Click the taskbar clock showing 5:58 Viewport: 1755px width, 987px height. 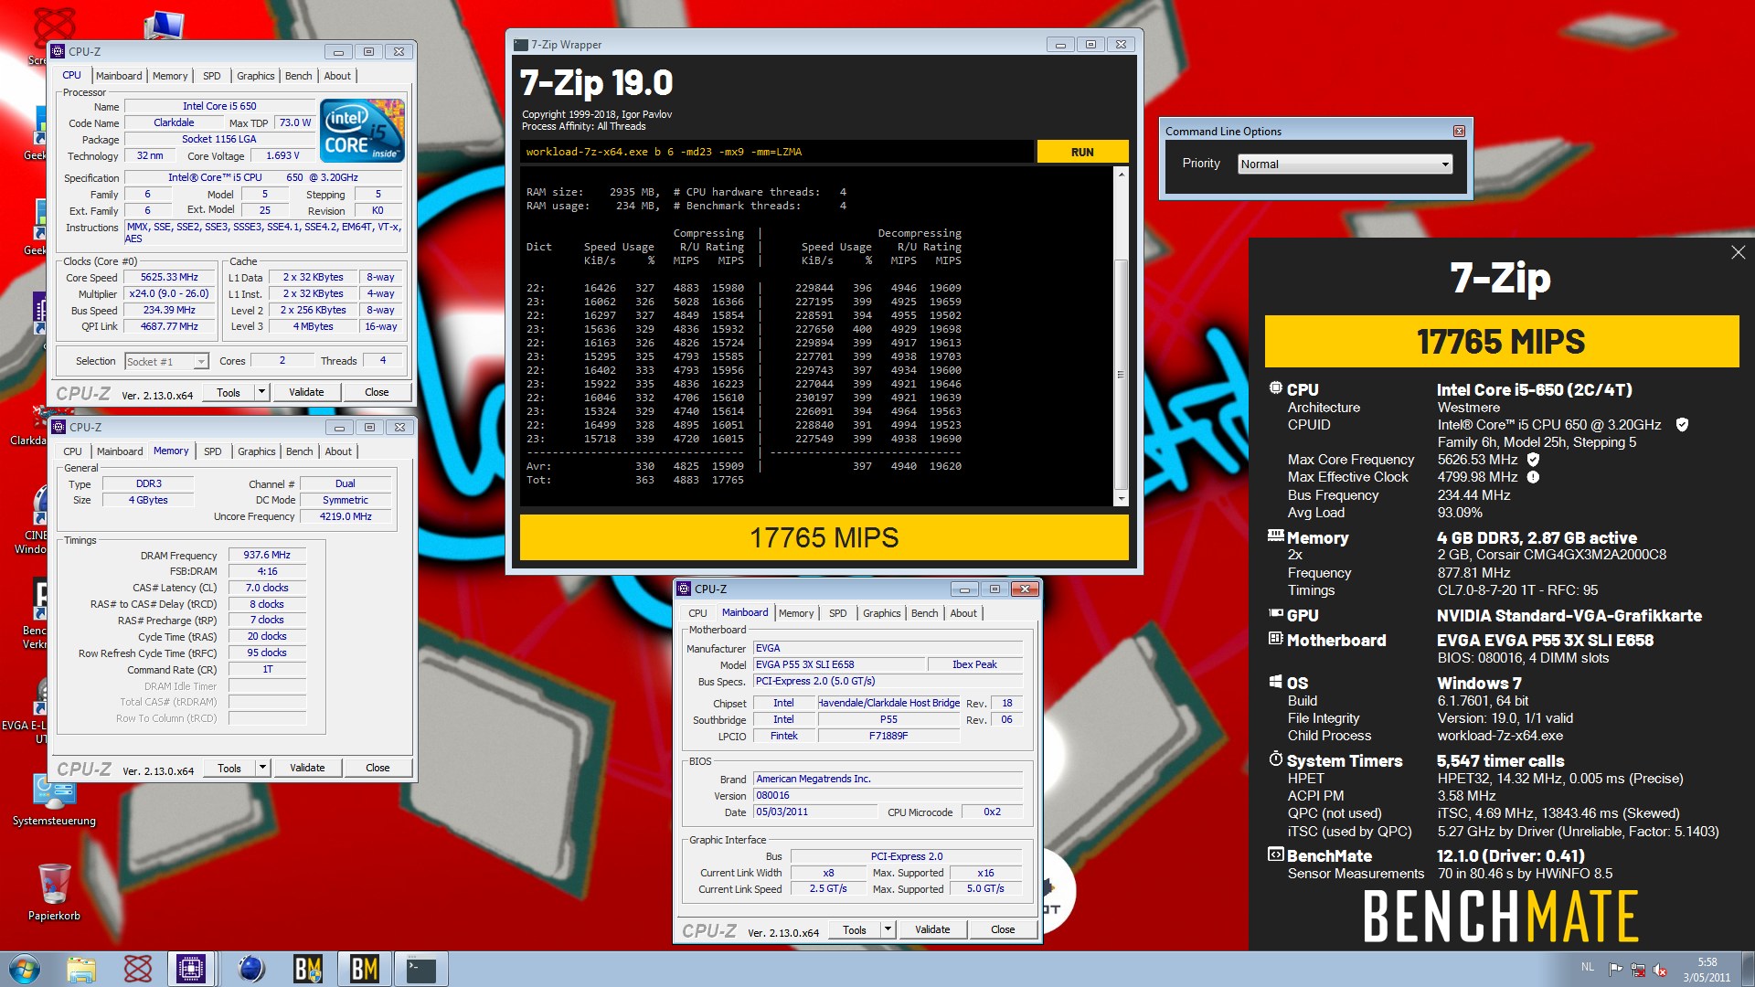pyautogui.click(x=1707, y=970)
